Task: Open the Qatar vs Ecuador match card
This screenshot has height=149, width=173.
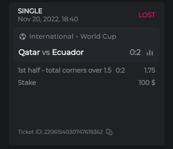Action: [x=86, y=45]
